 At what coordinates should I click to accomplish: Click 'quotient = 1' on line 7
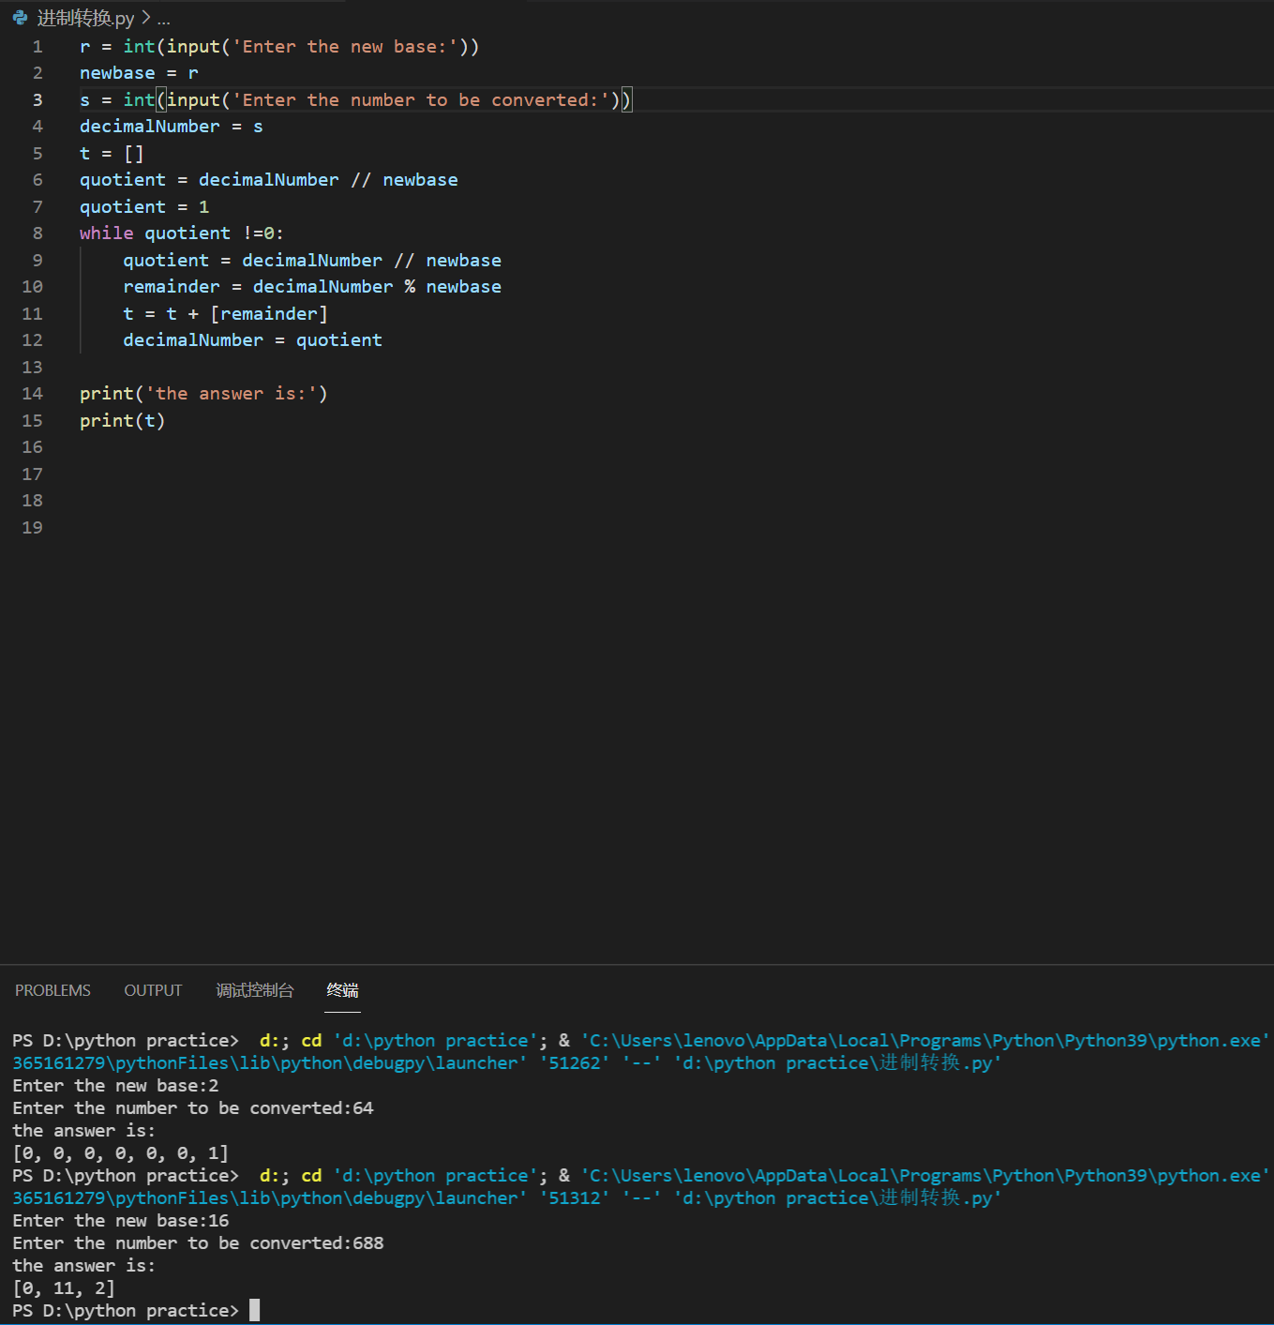pyautogui.click(x=144, y=207)
